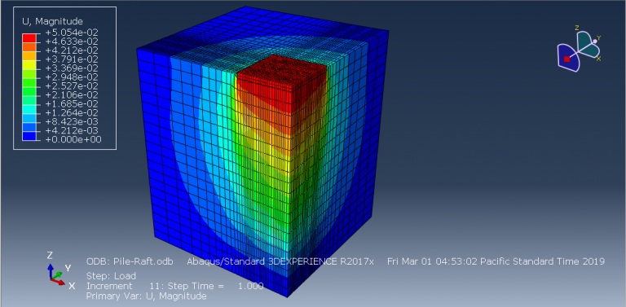Select the Y axis handle on compass
The image size is (626, 307).
(x=594, y=42)
